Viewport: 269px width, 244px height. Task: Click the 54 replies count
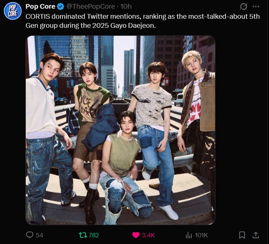(x=40, y=235)
